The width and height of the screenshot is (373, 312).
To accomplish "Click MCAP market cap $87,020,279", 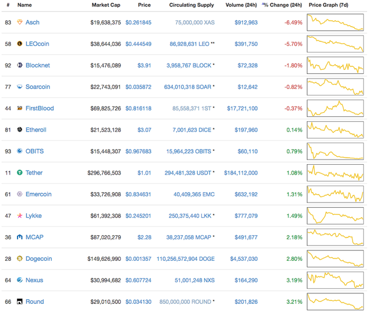I will (x=105, y=237).
